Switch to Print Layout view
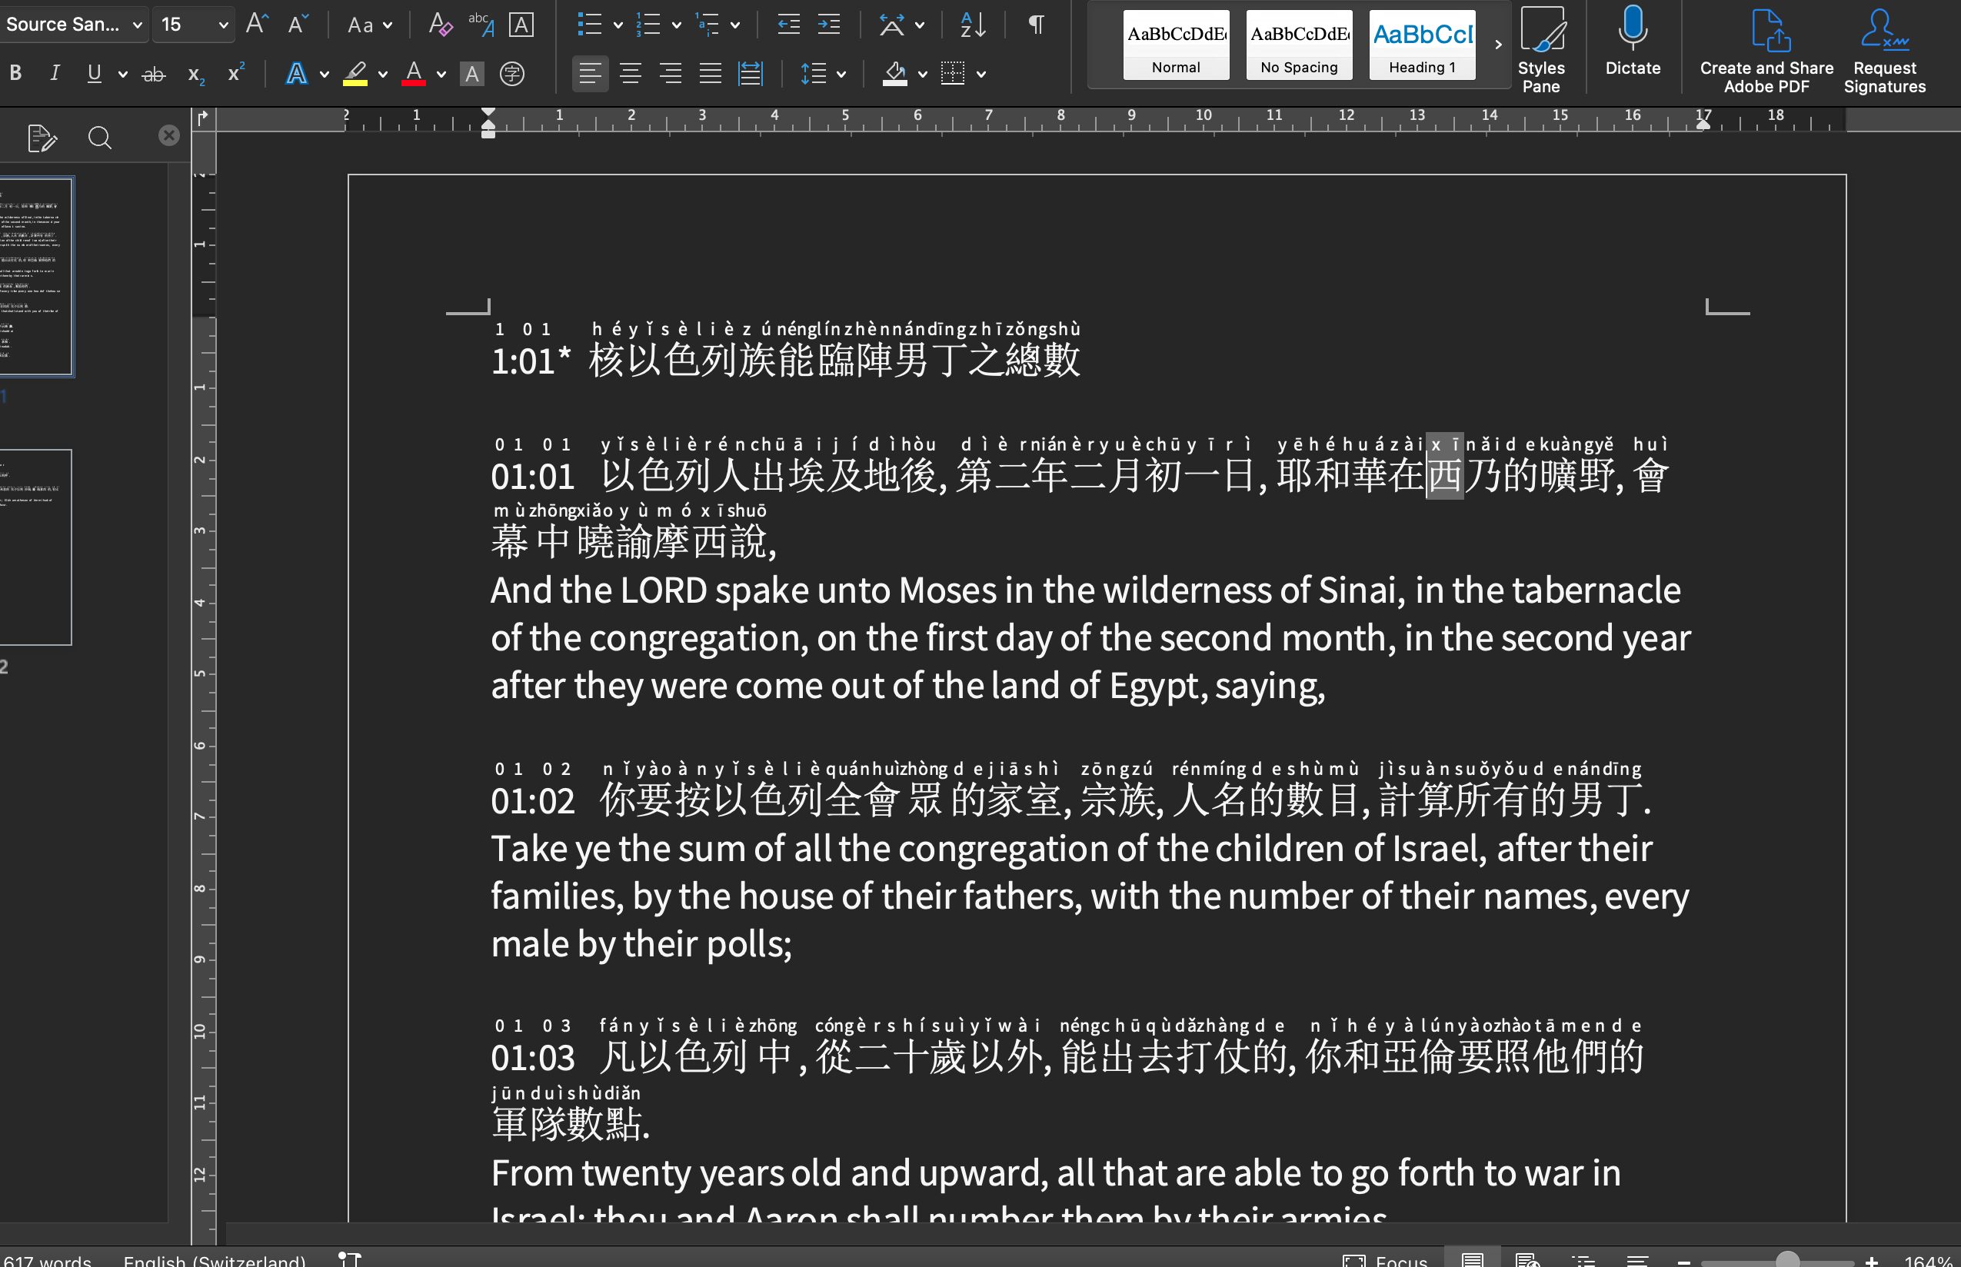Screen dimensions: 1961x1267 click(1472, 1259)
